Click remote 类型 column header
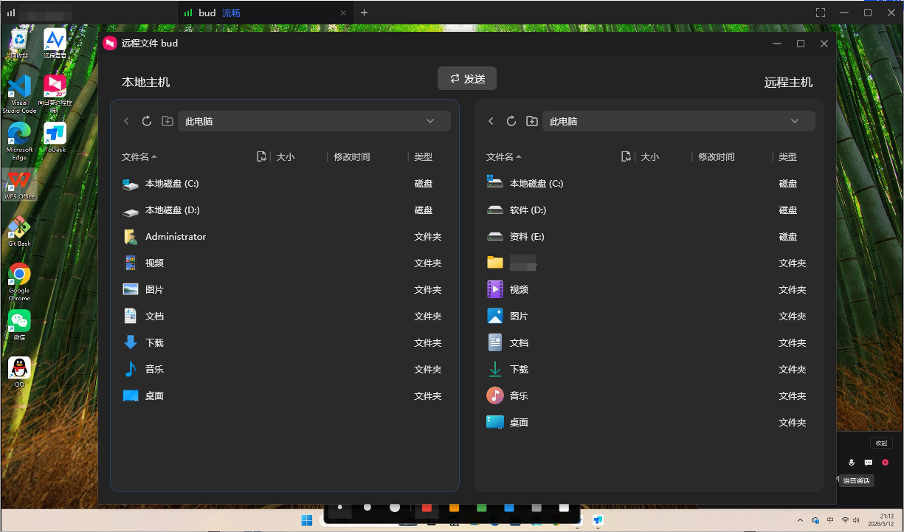Screen dimensions: 904x532 point(788,156)
